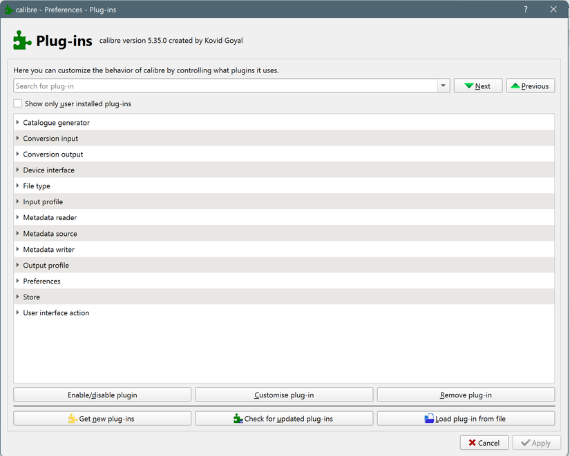Expand the Store category

(17, 297)
